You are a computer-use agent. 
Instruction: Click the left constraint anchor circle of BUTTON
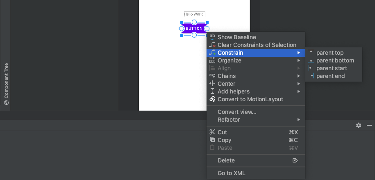[182, 29]
